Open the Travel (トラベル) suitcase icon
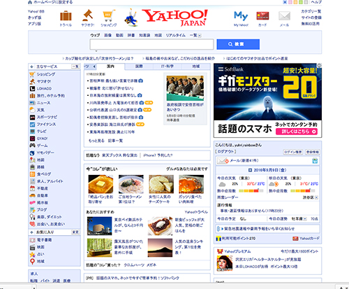The image size is (349, 289). (x=66, y=16)
